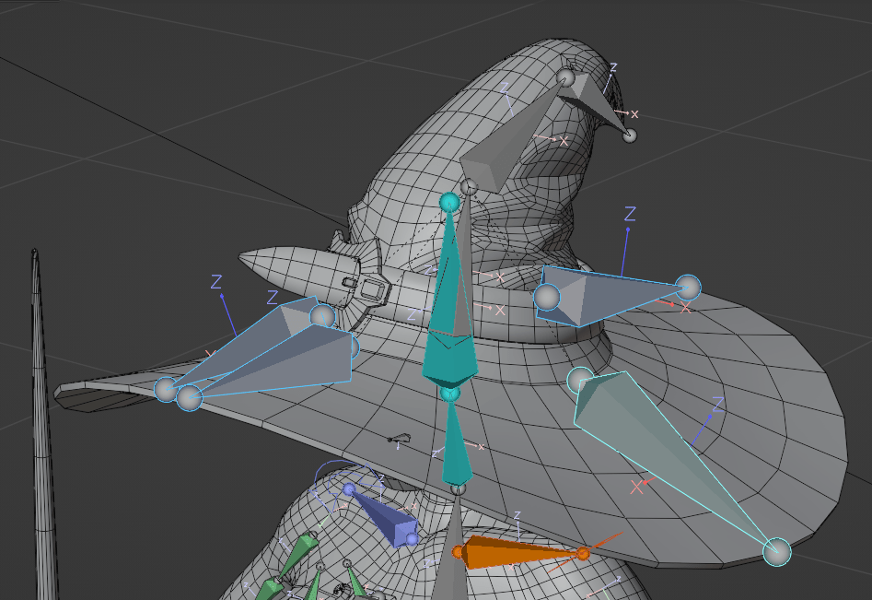Click head joint of the large right brim bone
This screenshot has width=872, height=600.
580,379
